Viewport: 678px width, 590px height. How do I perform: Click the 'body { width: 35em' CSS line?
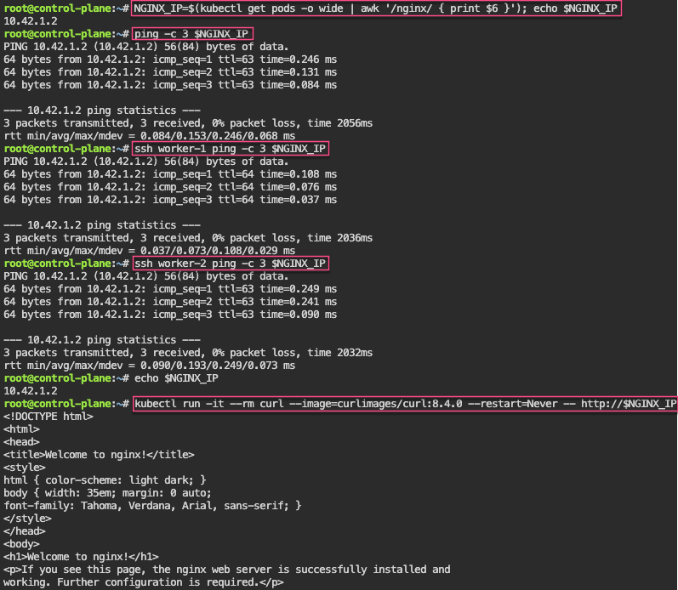click(108, 493)
